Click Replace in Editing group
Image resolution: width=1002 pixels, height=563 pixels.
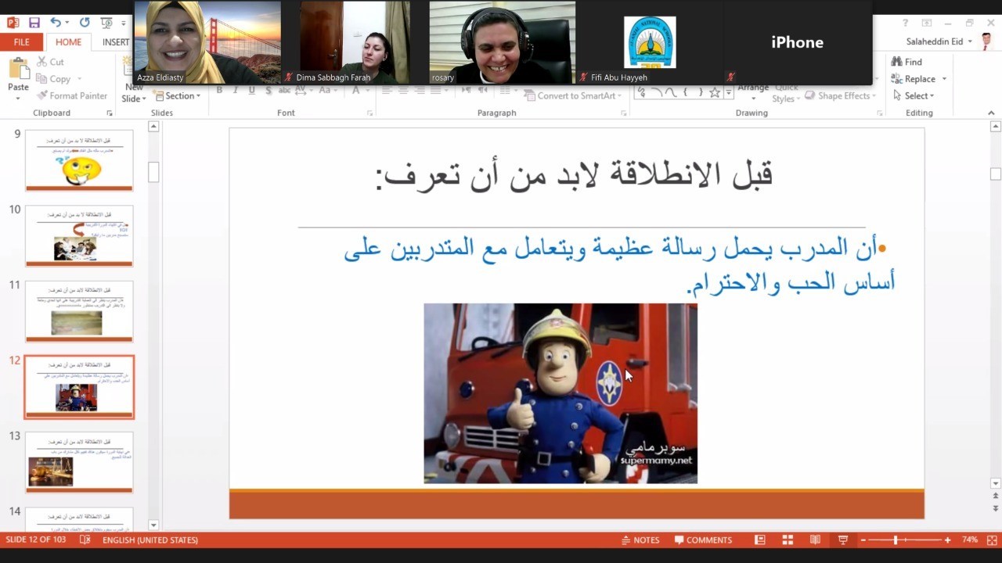tap(918, 79)
